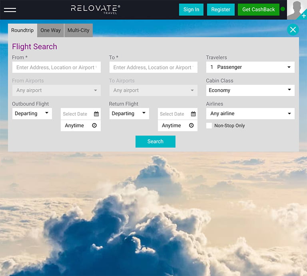Focus the To address input field
The image size is (307, 276).
pyautogui.click(x=153, y=67)
